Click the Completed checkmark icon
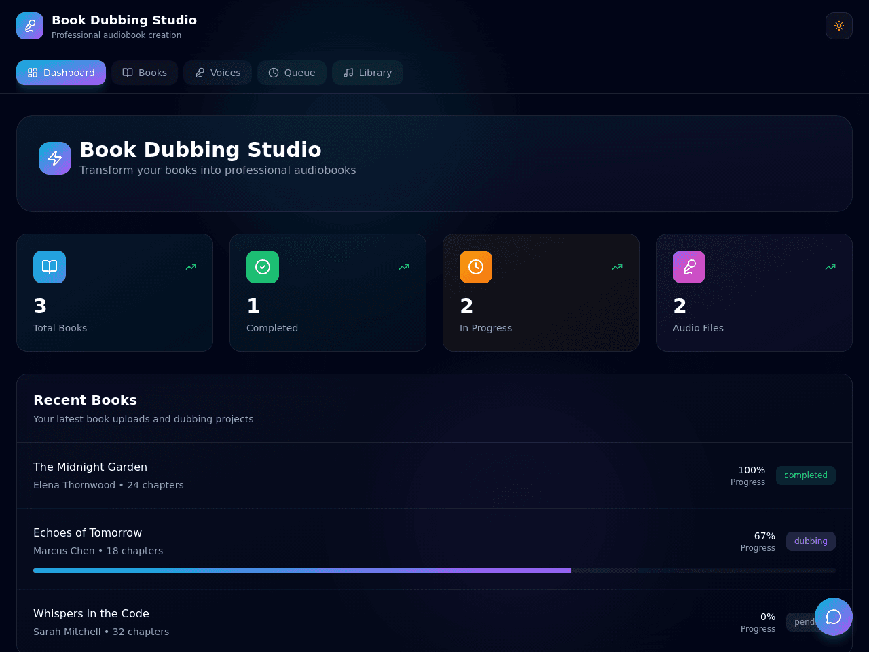Viewport: 869px width, 652px height. pos(263,267)
